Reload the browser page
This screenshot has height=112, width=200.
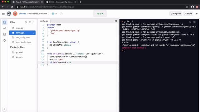[x=12, y=7]
